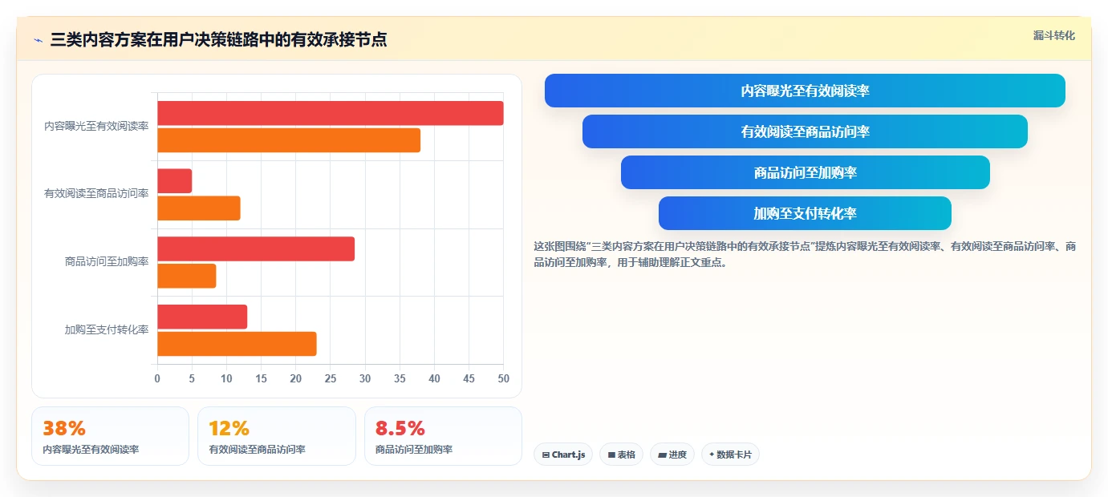Click the 表格 tag chip

621,455
